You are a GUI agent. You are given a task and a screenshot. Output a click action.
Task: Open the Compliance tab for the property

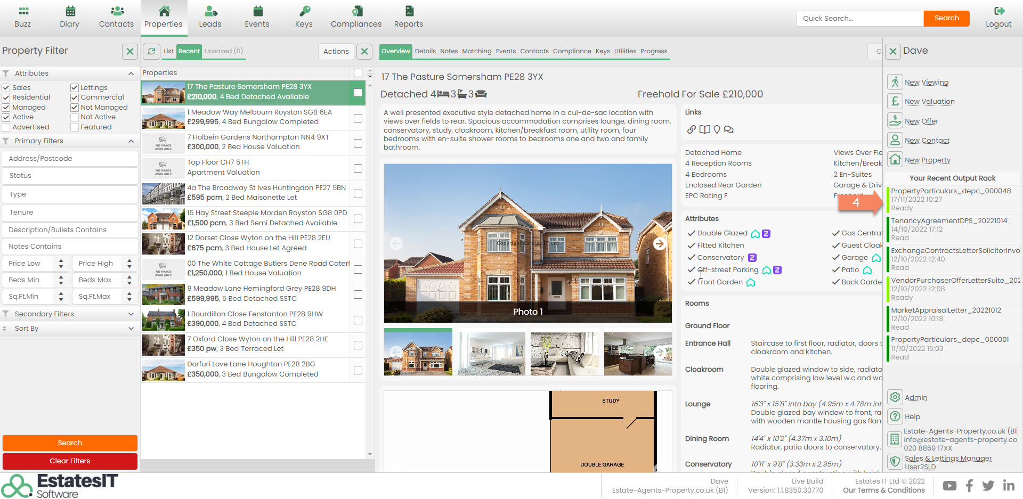(572, 51)
